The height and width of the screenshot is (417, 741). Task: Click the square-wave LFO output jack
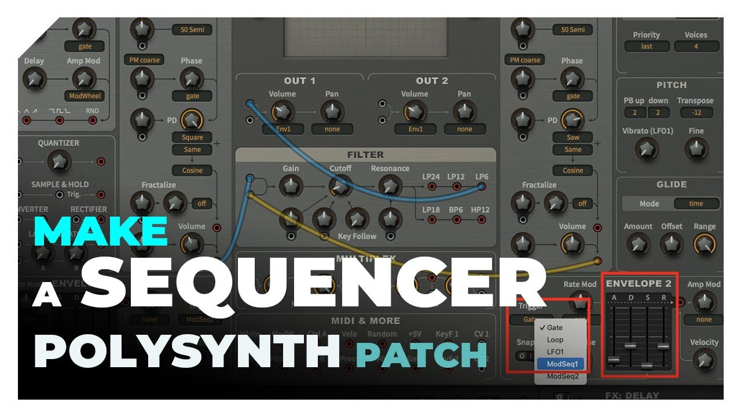click(x=60, y=120)
